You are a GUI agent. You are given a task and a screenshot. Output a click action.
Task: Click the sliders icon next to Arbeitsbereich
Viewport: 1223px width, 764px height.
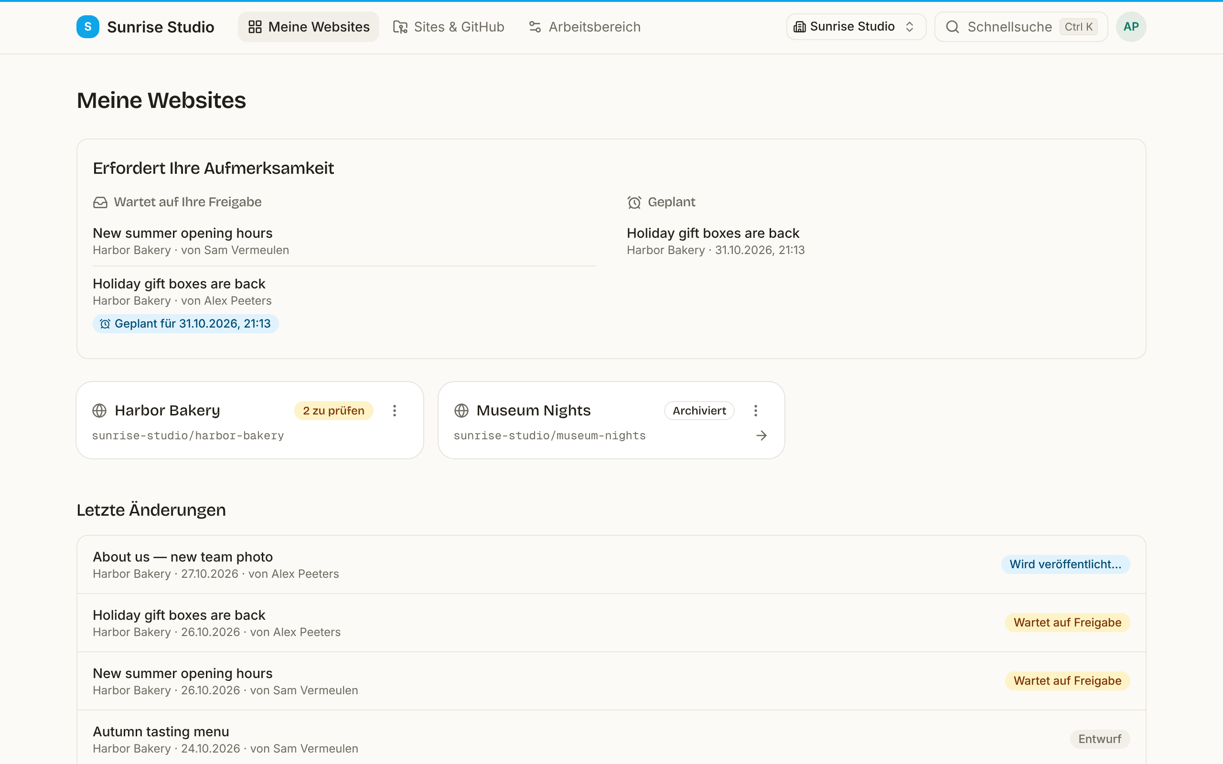[535, 27]
